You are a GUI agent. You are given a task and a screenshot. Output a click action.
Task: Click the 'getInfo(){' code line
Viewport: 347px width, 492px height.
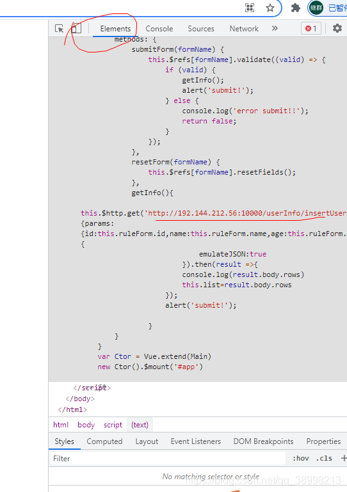click(x=152, y=193)
